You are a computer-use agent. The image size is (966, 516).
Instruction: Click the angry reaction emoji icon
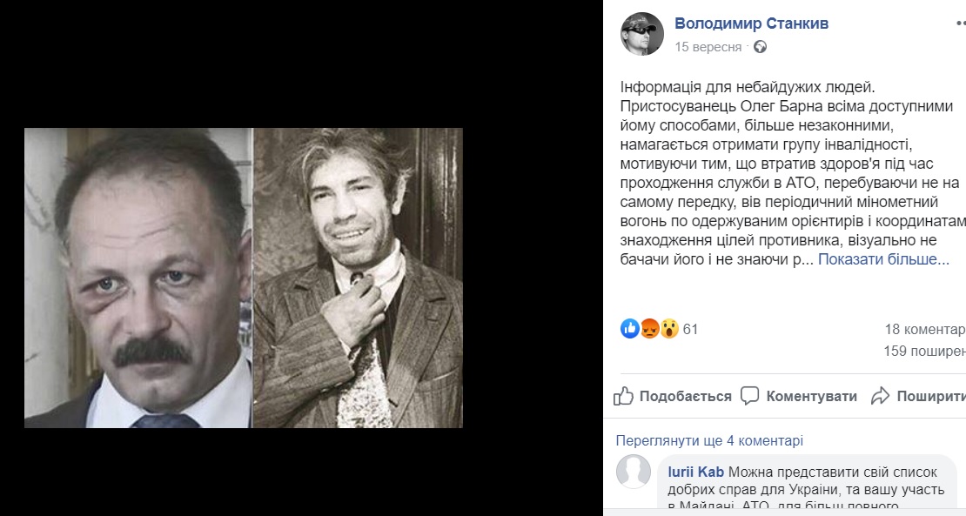pyautogui.click(x=649, y=329)
